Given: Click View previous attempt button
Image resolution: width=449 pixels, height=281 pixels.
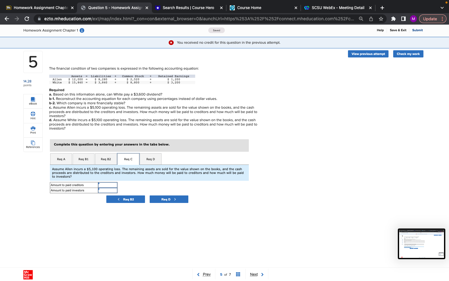Looking at the screenshot, I should click(368, 54).
